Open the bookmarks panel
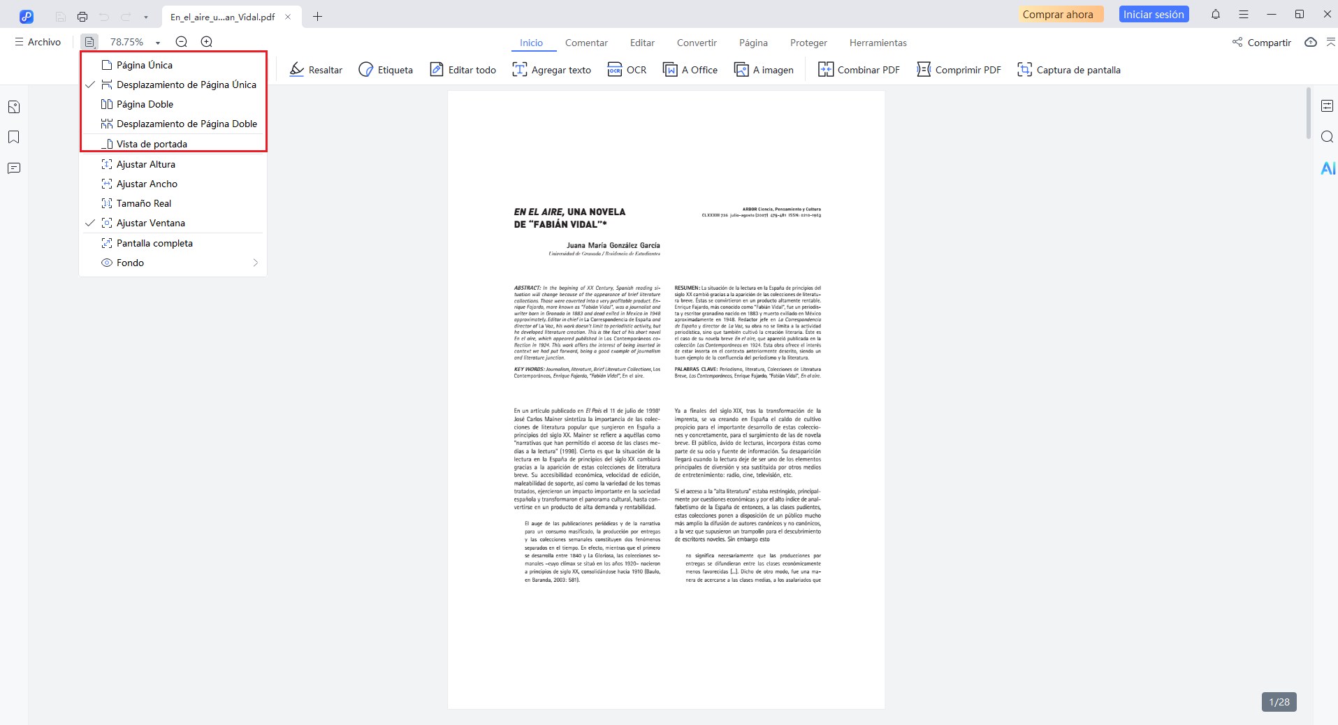1338x725 pixels. 14,137
